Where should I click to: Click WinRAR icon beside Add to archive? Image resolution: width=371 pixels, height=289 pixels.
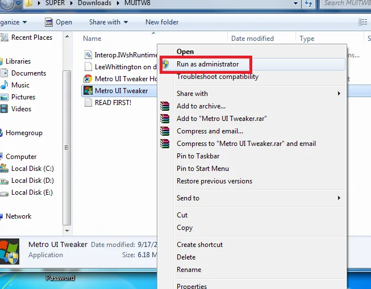[165, 106]
